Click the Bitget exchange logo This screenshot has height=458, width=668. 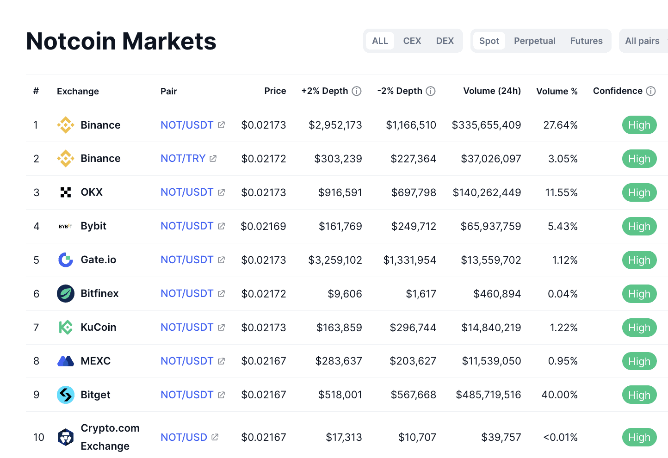[66, 395]
